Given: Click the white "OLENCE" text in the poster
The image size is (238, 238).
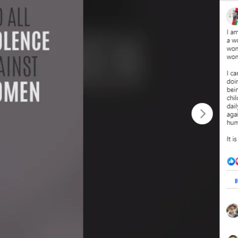Looking at the screenshot, I should tap(25, 41).
